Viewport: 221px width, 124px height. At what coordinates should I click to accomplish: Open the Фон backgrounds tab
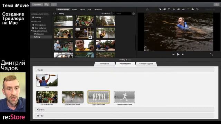coord(89,9)
